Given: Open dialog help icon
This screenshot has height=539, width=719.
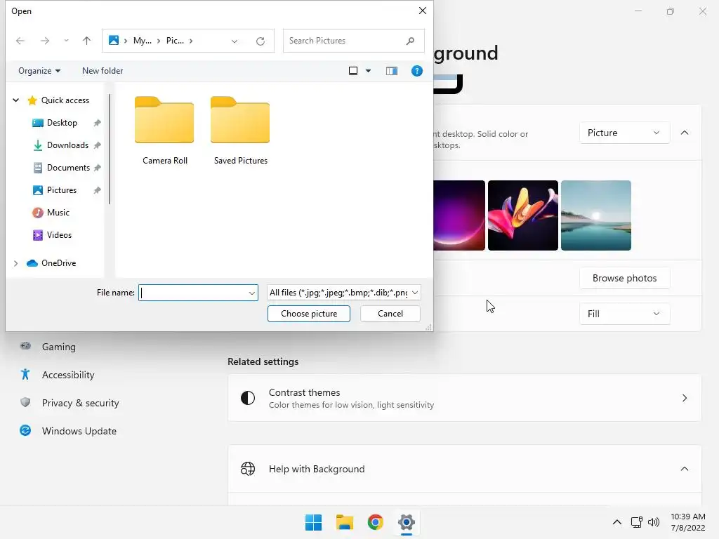Looking at the screenshot, I should point(417,71).
